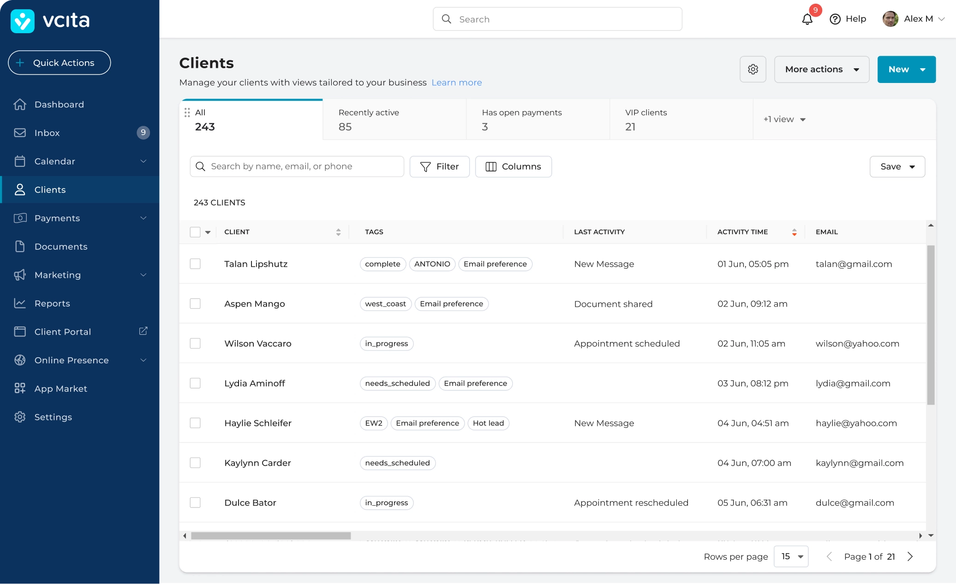The width and height of the screenshot is (956, 584).
Task: Sort by Activity Time column arrows
Action: click(x=794, y=232)
